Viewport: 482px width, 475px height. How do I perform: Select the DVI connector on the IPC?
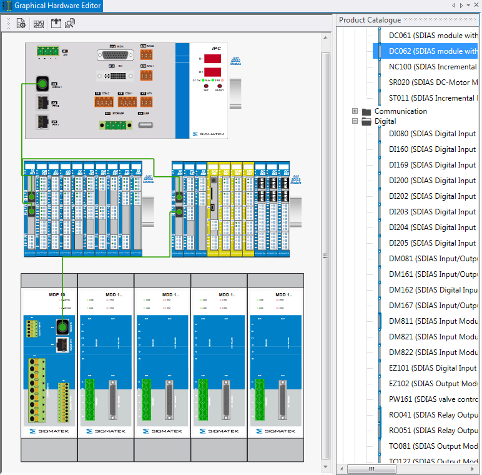[x=116, y=76]
